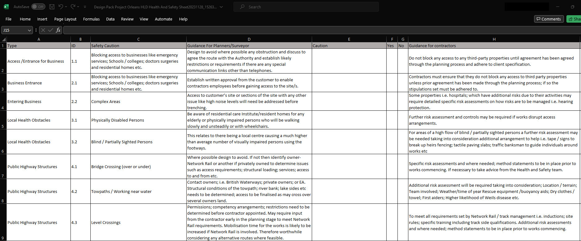This screenshot has width=581, height=241.
Task: Click the 'Safety Caution' header cell
Action: 138,46
